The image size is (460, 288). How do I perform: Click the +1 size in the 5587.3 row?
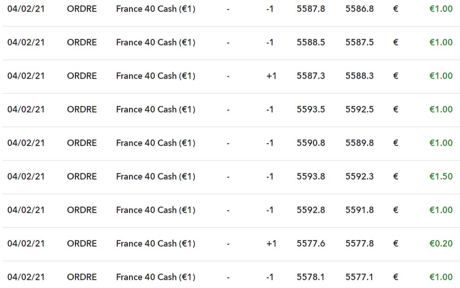[x=271, y=76]
